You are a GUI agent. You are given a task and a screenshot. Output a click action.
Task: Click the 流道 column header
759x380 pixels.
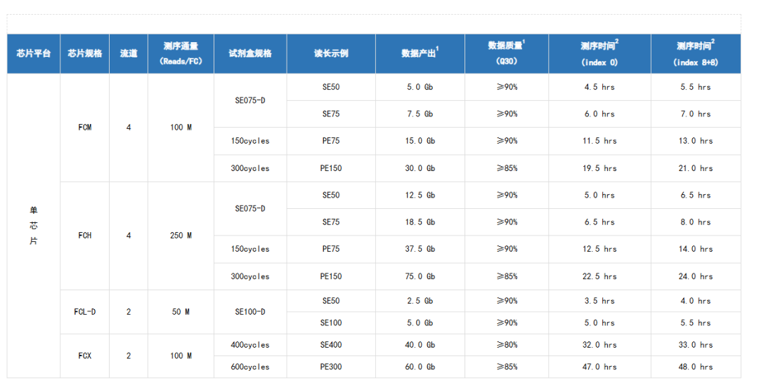tap(129, 53)
